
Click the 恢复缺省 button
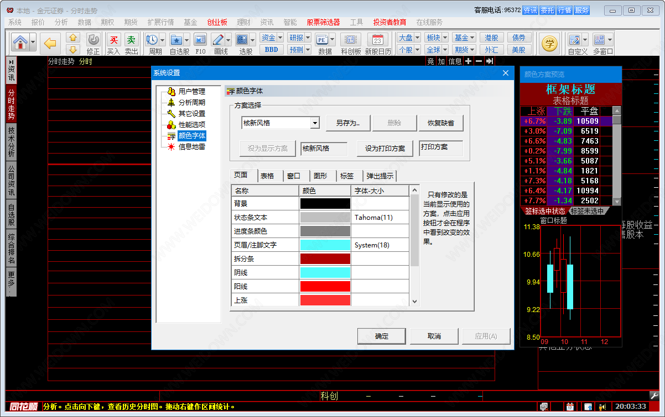click(441, 123)
